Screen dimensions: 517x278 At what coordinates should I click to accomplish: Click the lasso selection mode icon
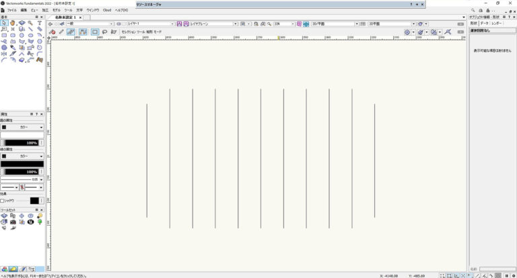coord(104,32)
